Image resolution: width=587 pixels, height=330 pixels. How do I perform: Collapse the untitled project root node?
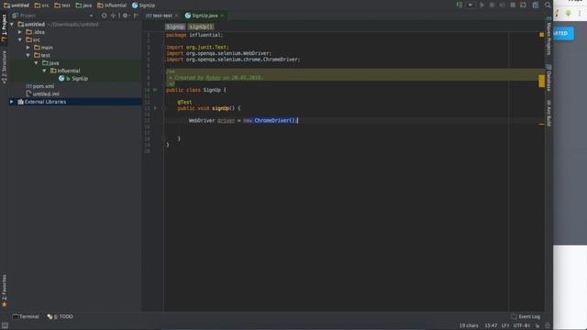[x=12, y=25]
